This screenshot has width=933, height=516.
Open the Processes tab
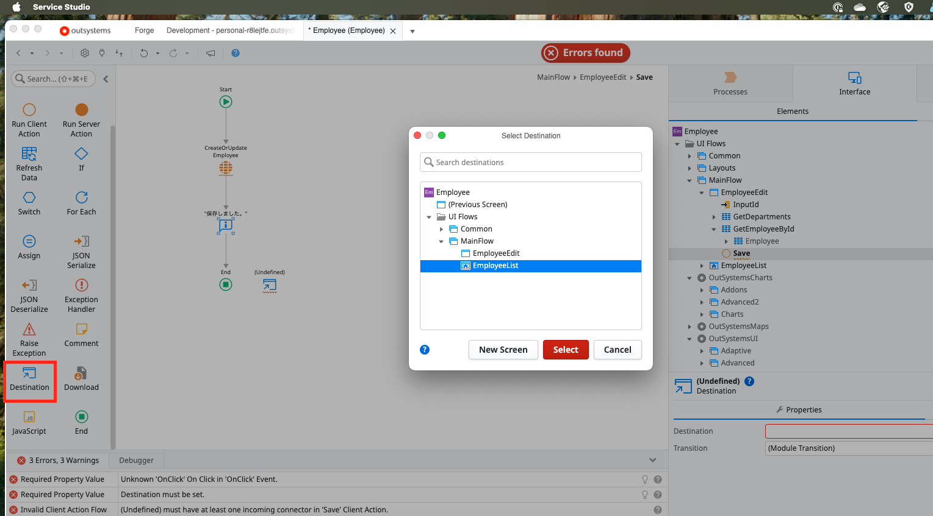(x=730, y=83)
